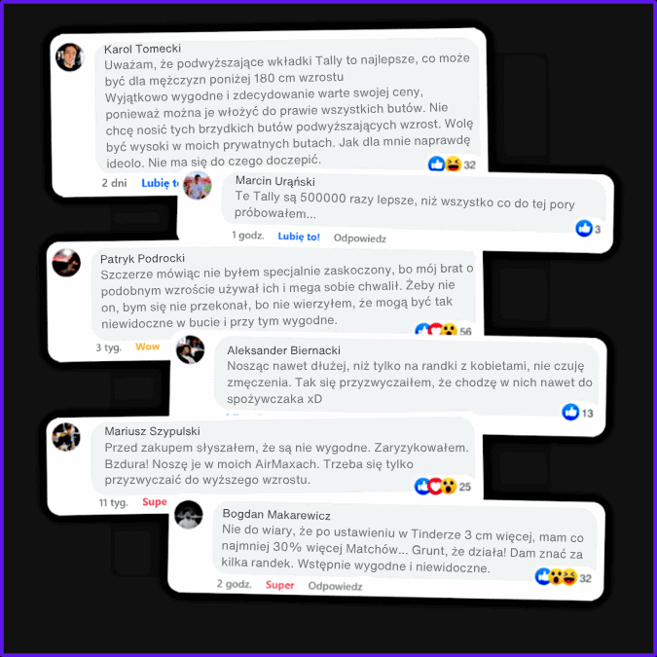Click Marcin Urański's profile picture
Image resolution: width=657 pixels, height=657 pixels.
[x=198, y=185]
